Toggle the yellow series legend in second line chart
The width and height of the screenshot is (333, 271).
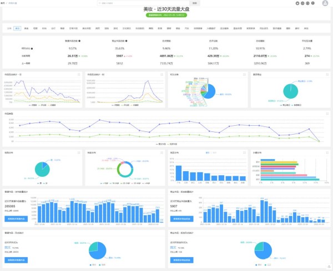(135, 105)
